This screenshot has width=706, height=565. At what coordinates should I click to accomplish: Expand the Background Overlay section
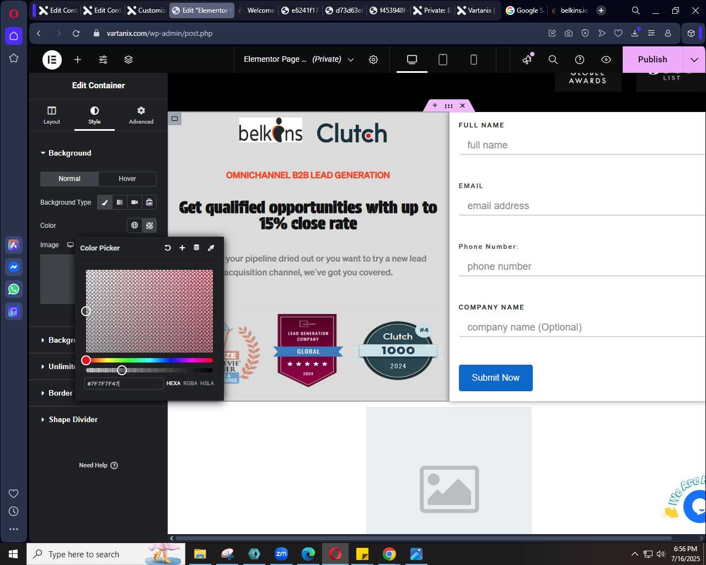tap(57, 340)
